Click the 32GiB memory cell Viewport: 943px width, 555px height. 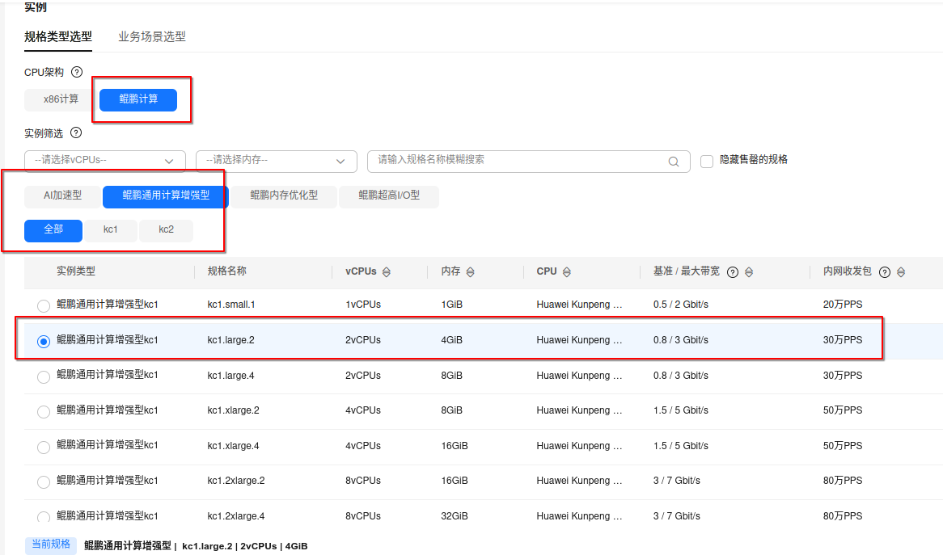[454, 516]
